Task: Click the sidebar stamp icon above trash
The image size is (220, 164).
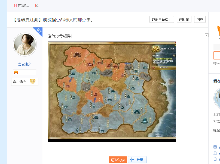Action: click(x=215, y=153)
